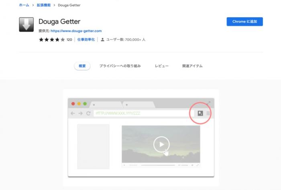This screenshot has height=190, width=281.
Task: Click the preview browser's back arrow
Action: point(73,113)
